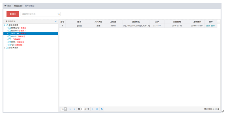Click the 20160715-001 batch cell
The image size is (225, 115).
197,26
